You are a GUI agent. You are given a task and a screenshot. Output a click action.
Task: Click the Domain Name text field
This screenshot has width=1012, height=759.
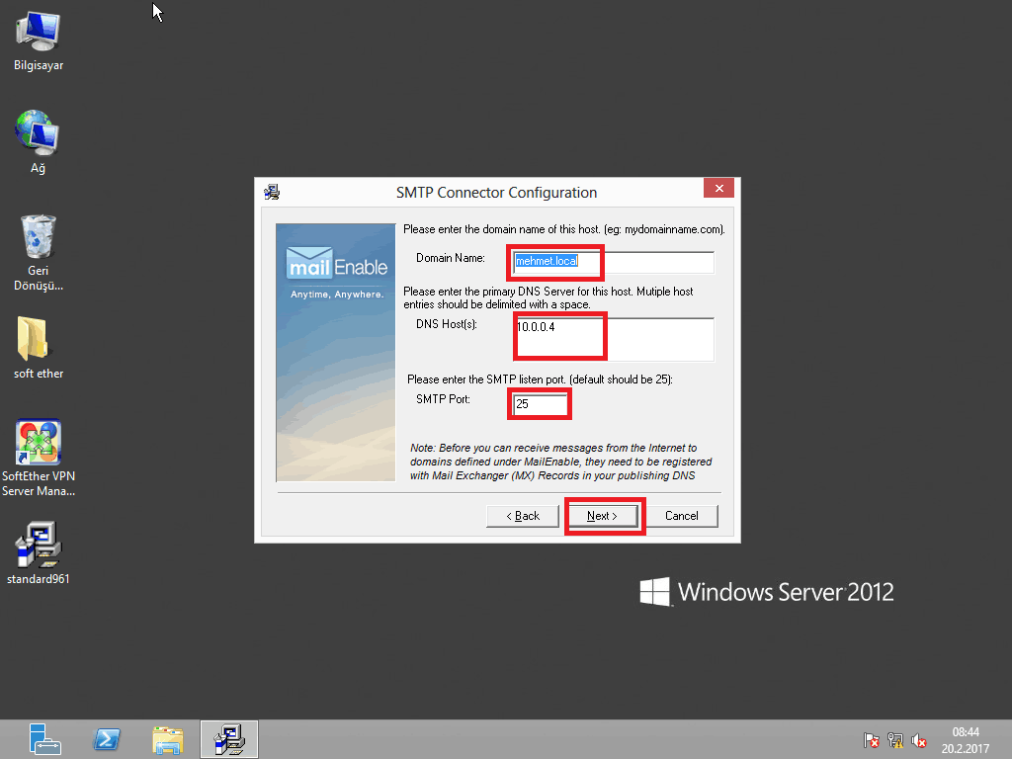tap(613, 262)
